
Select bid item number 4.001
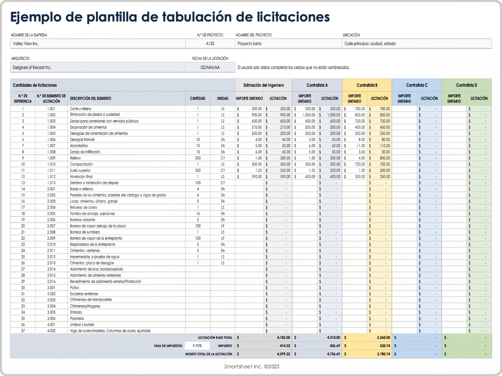click(x=51, y=325)
